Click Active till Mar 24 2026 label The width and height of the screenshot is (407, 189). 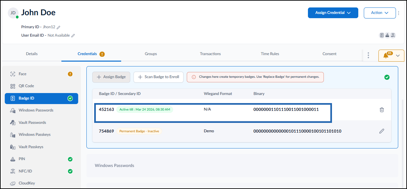145,110
